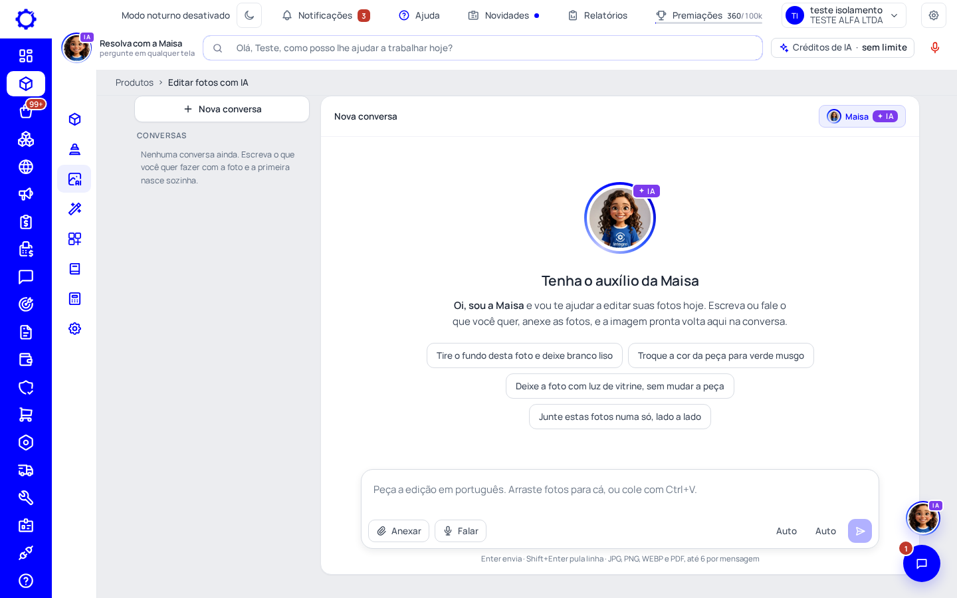Open Premiações in the top bar

click(708, 15)
